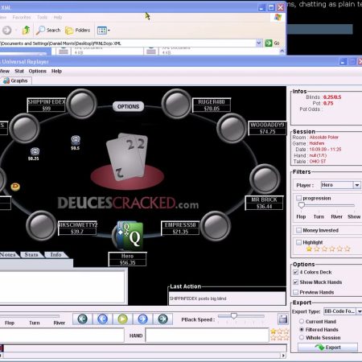This screenshot has height=362, width=362.
Task: Click EMPRESS58 player avatar seat
Action: click(216, 226)
